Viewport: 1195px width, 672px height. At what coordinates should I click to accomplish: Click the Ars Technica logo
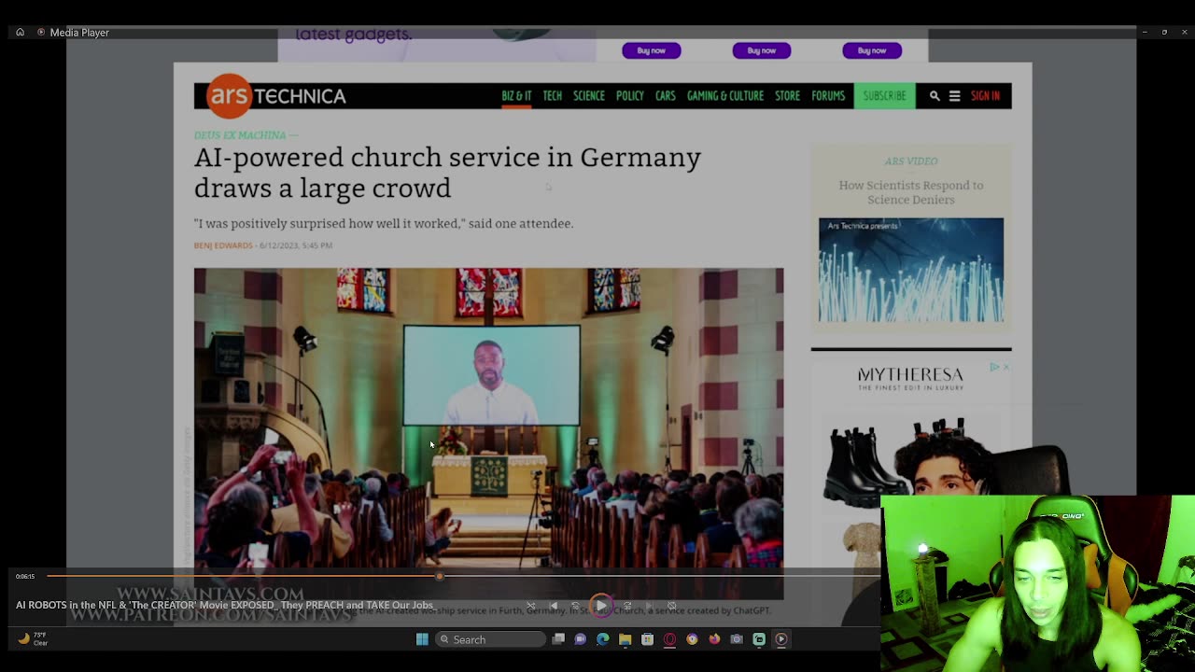coord(276,95)
